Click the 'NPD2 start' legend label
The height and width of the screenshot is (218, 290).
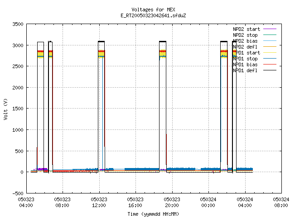click(x=246, y=29)
